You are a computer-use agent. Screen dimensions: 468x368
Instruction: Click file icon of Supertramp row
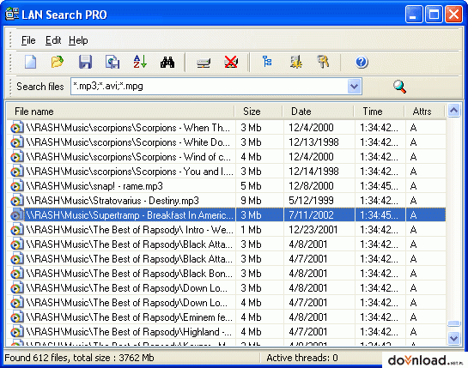(16, 215)
